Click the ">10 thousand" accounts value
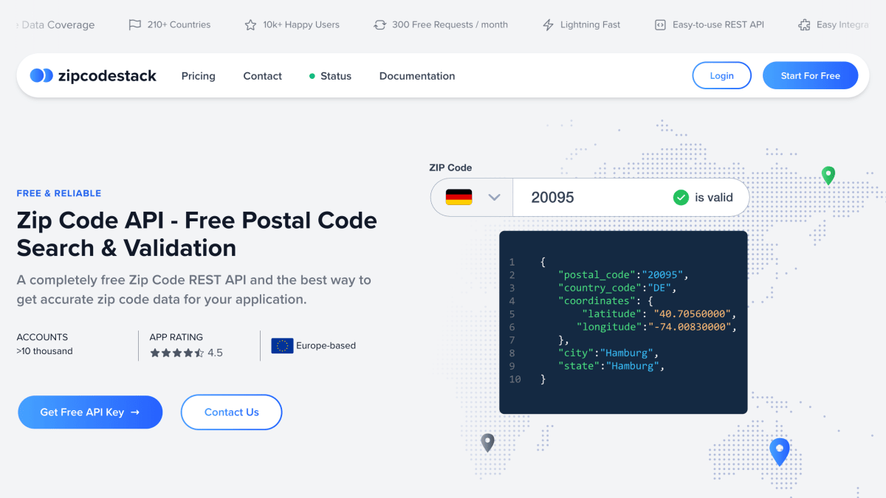 [x=45, y=351]
